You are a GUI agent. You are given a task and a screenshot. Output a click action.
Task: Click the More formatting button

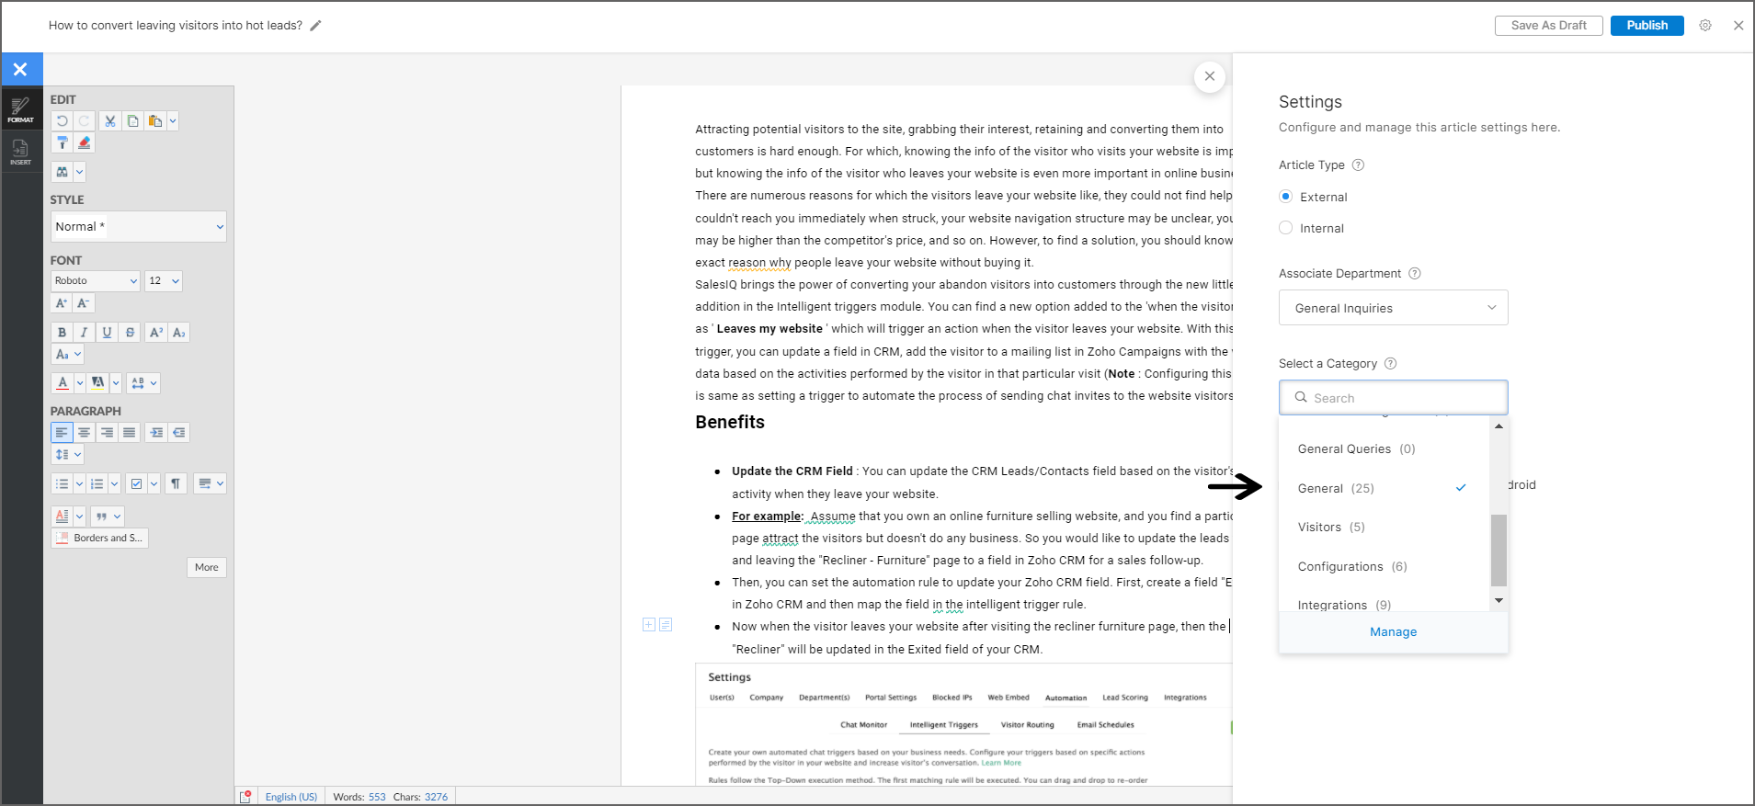tap(207, 568)
